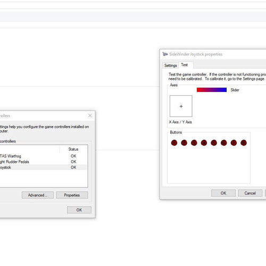Click the SideWinder Joystick properties title icon
The image size is (266, 266).
(x=165, y=54)
